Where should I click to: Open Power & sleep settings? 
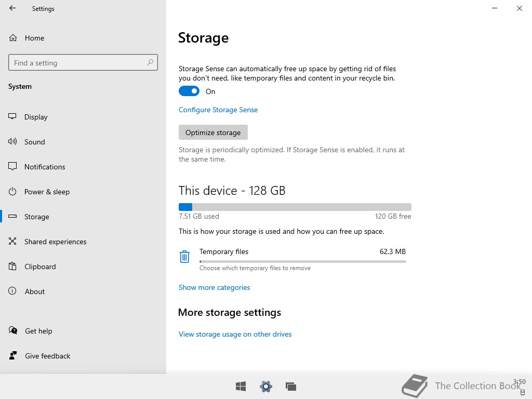[47, 192]
